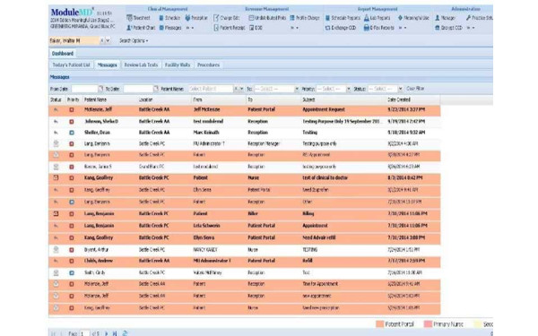538x336 pixels.
Task: Click the ModuleMD logo
Action: pos(73,12)
